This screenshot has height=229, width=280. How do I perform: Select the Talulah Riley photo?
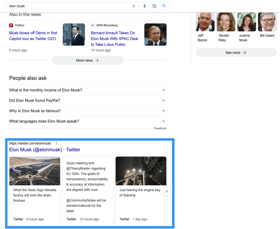226,22
